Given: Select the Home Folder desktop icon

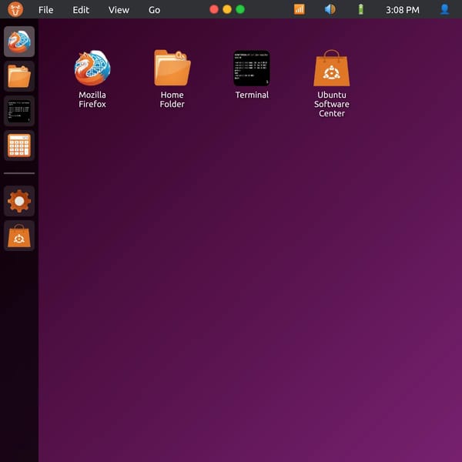Looking at the screenshot, I should coord(172,68).
